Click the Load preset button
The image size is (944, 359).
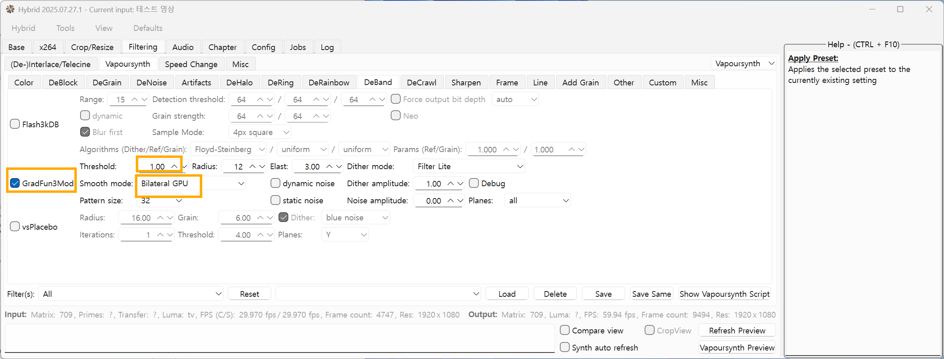pos(507,294)
